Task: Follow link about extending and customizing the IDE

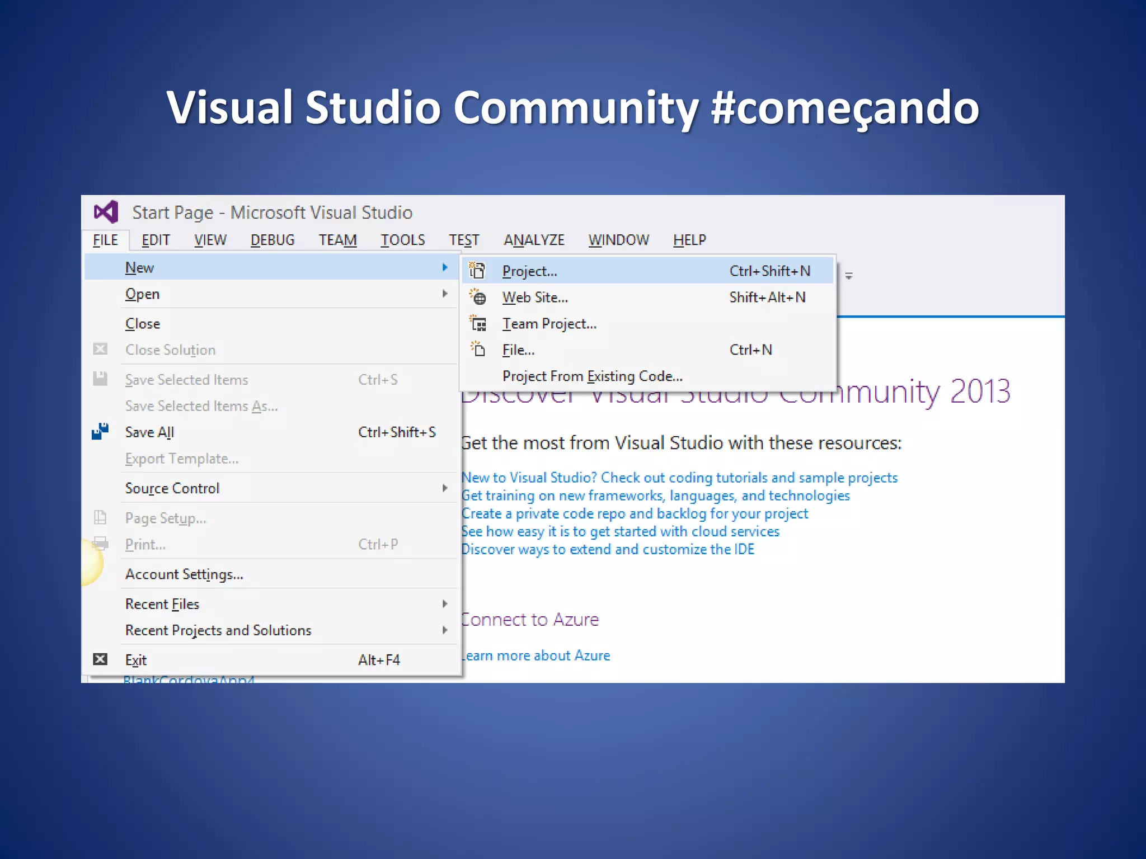Action: click(608, 549)
